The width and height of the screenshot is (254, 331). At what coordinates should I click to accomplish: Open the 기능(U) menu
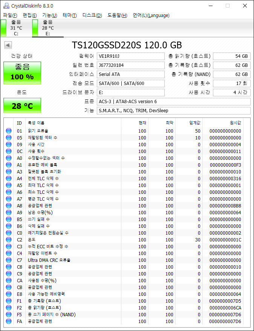click(x=49, y=15)
